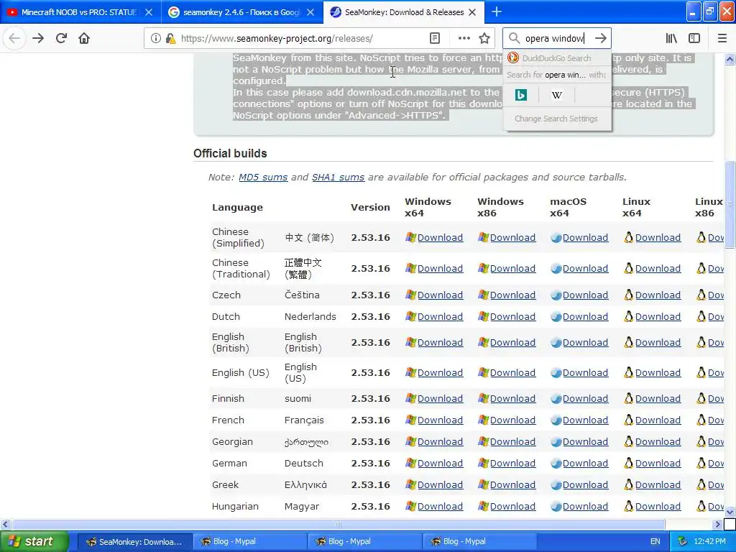Click the Language column header
This screenshot has width=736, height=552.
(237, 208)
